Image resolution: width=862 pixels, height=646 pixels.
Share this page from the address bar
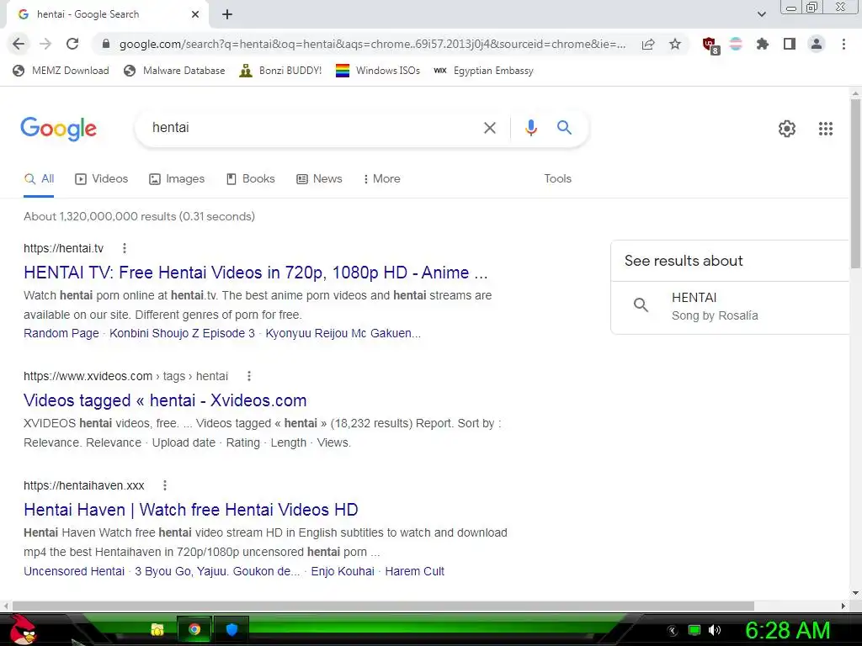648,44
